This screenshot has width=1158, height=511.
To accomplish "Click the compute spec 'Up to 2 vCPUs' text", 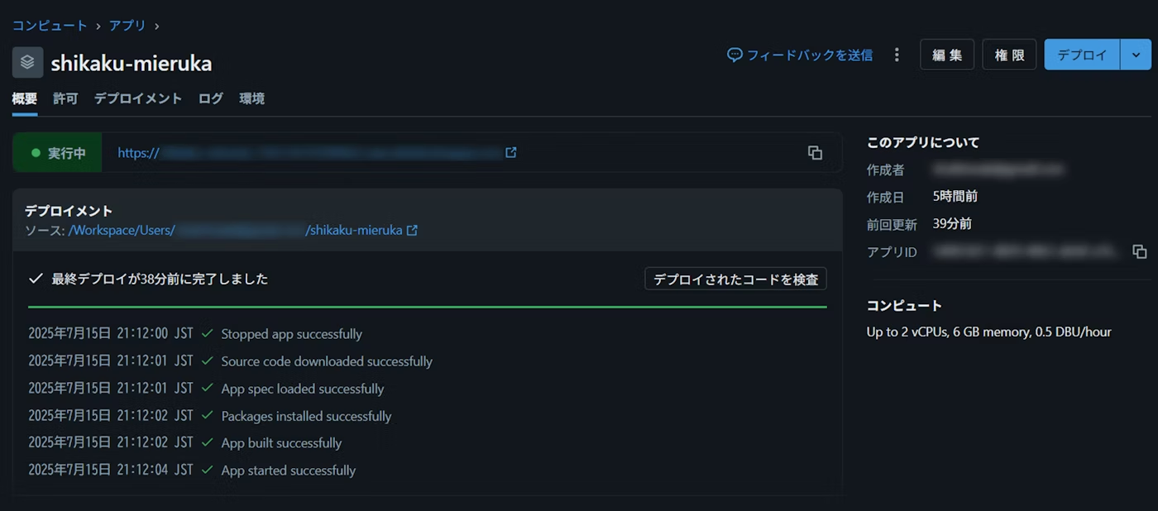I will [x=988, y=332].
